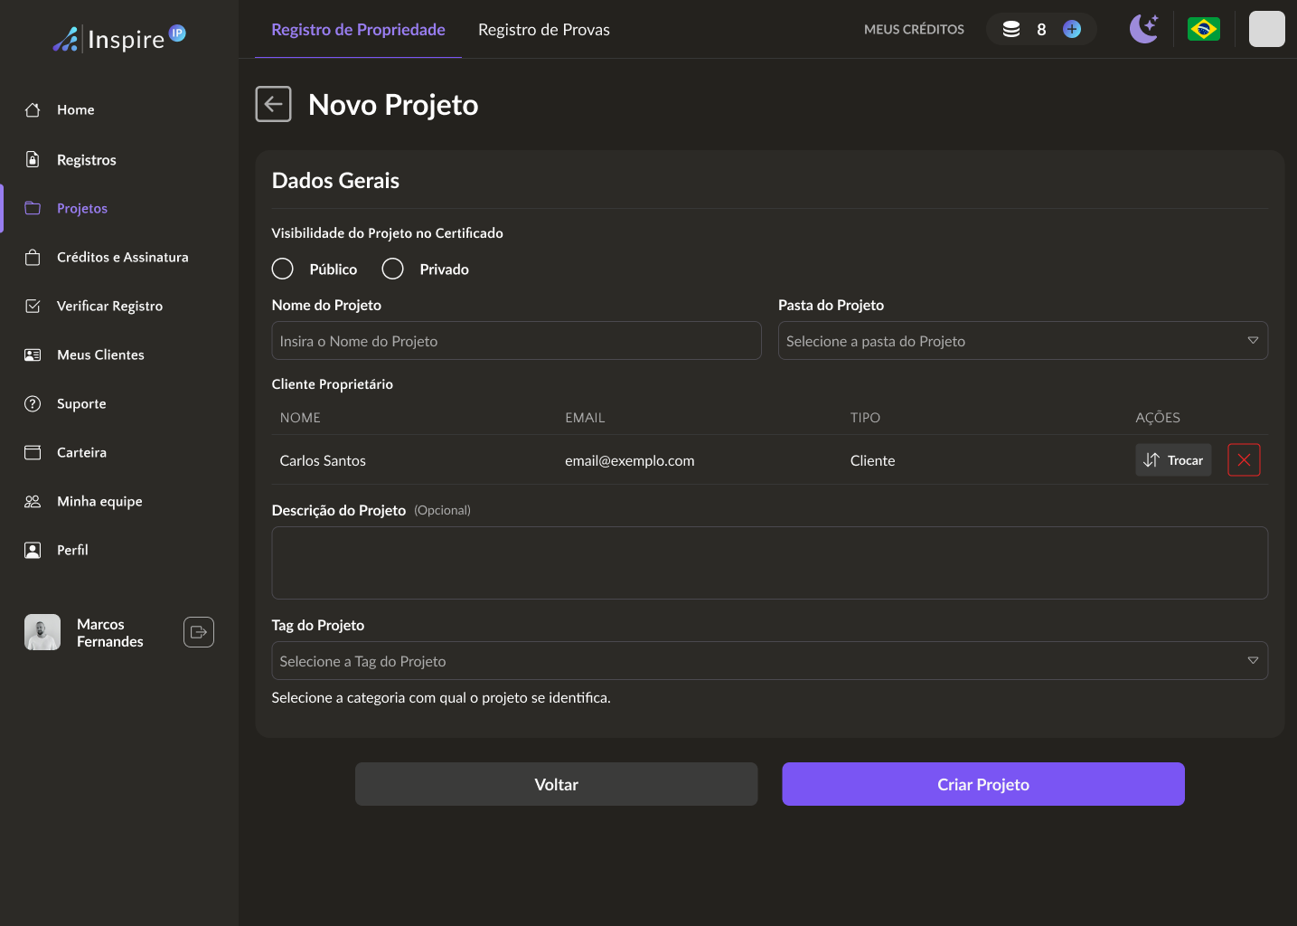Image resolution: width=1297 pixels, height=926 pixels.
Task: Log out using icon beside Marcos Fernandes
Action: [199, 632]
